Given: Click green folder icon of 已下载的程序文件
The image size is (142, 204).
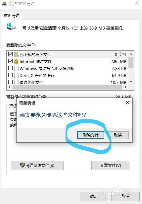Looking at the screenshot, I should pyautogui.click(x=16, y=54).
